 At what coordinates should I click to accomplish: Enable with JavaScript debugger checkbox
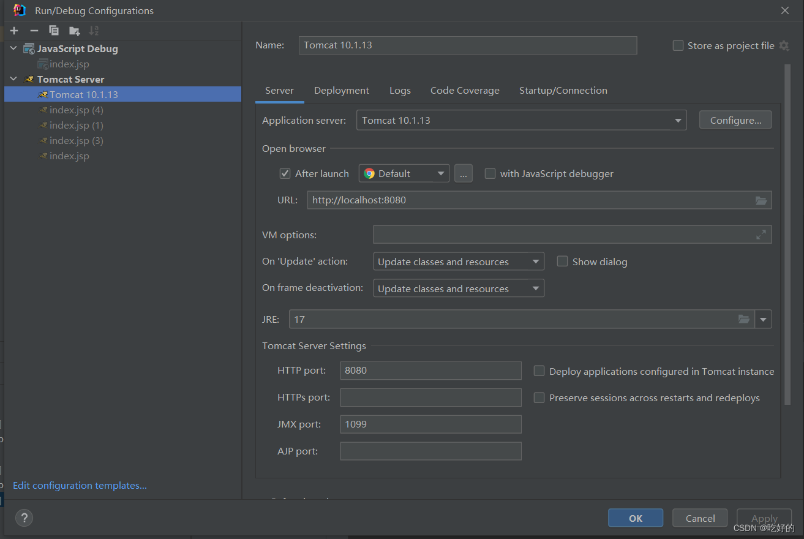pos(490,173)
